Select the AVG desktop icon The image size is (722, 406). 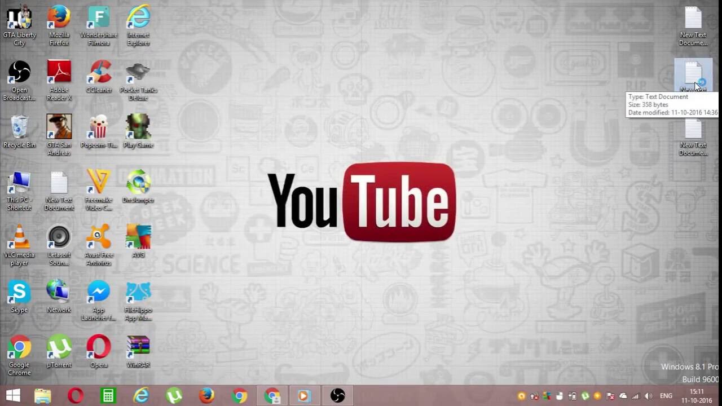click(x=138, y=241)
